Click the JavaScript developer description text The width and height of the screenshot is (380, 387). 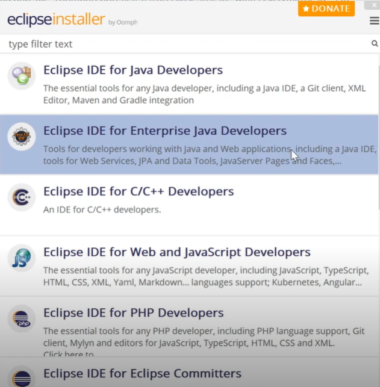tap(206, 276)
